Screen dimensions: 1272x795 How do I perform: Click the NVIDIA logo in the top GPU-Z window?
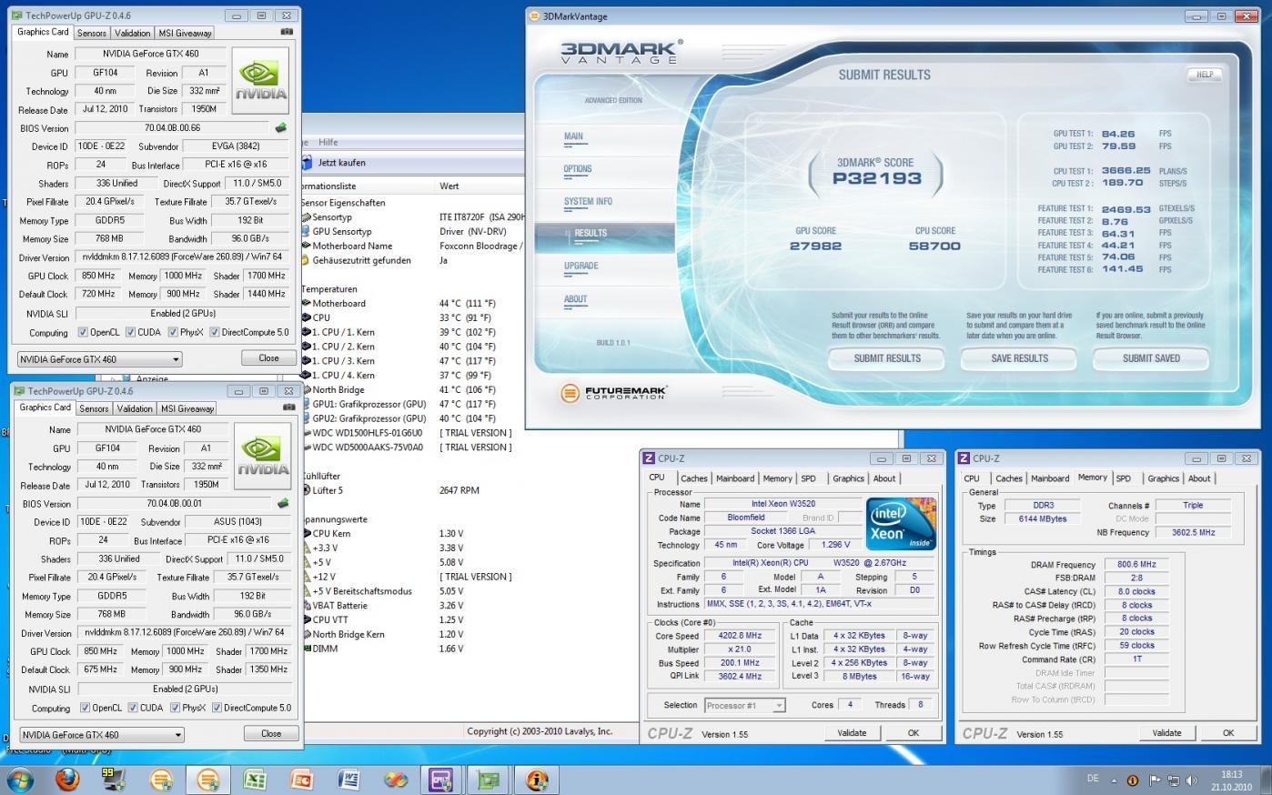pos(261,81)
